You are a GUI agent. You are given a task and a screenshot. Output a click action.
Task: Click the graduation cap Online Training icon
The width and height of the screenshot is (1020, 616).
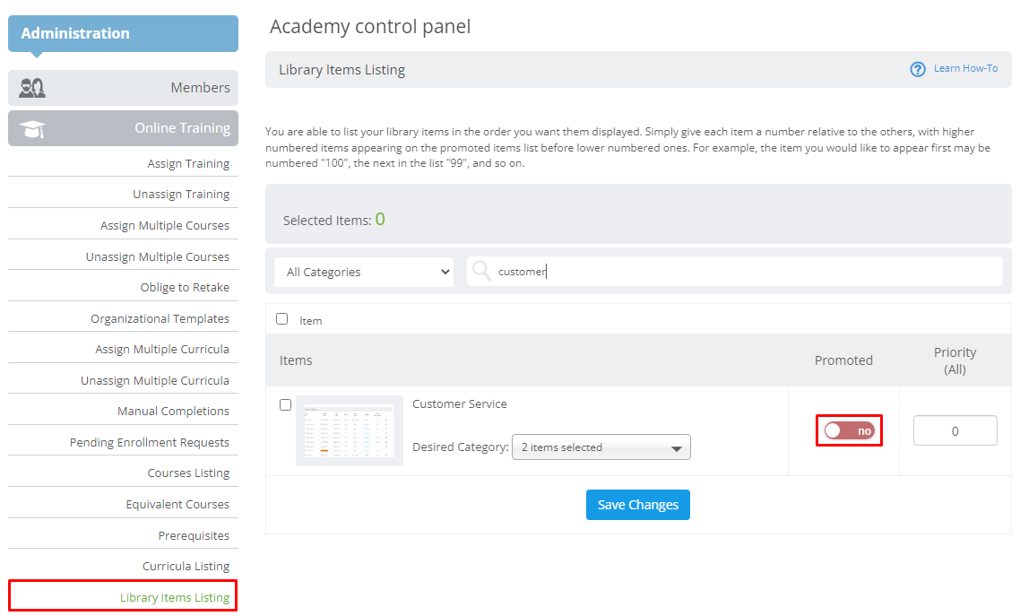[x=32, y=128]
